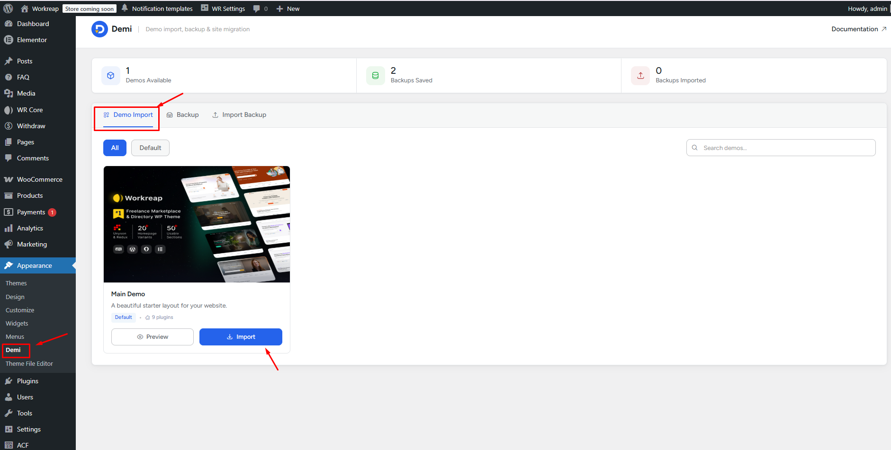Switch to the Import Backup tab
The height and width of the screenshot is (450, 891).
coord(239,115)
